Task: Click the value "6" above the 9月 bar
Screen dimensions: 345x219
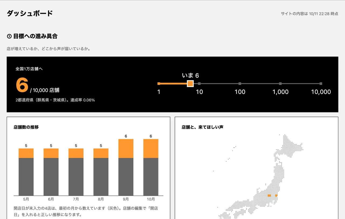Action: 126,136
